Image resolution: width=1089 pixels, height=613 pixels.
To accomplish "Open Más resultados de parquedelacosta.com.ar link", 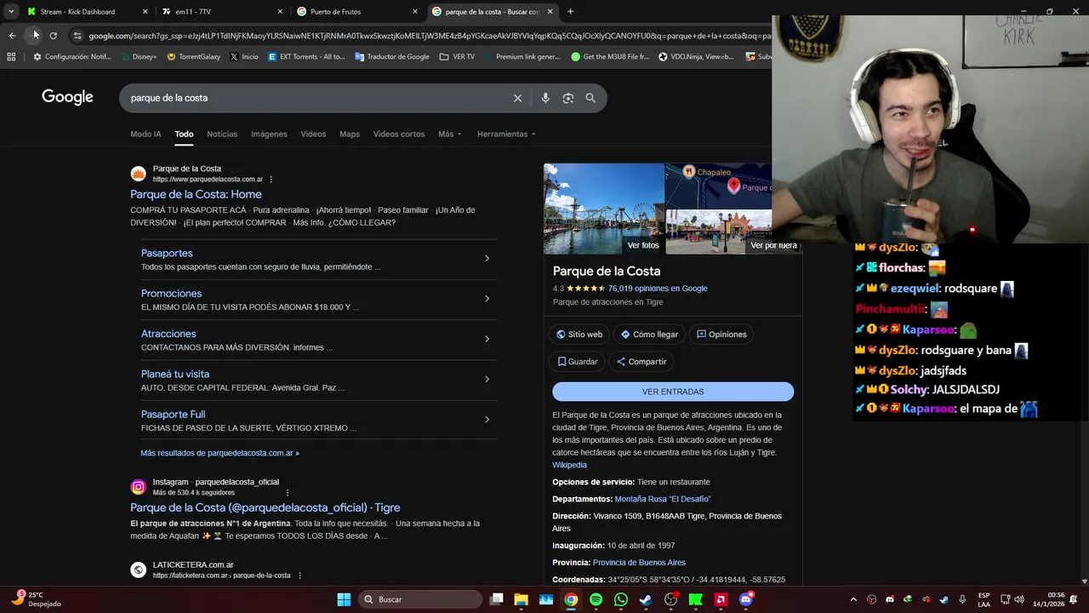I will click(220, 453).
